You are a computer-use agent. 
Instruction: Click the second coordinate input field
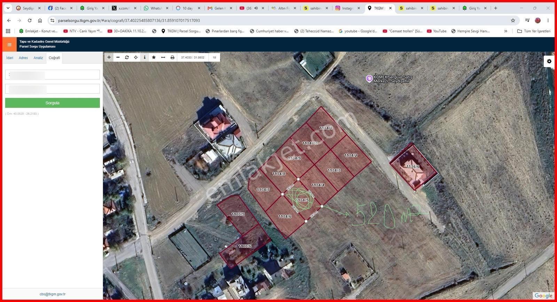(53, 89)
